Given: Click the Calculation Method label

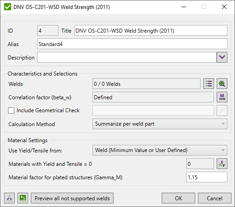Looking at the screenshot, I should (32, 124).
